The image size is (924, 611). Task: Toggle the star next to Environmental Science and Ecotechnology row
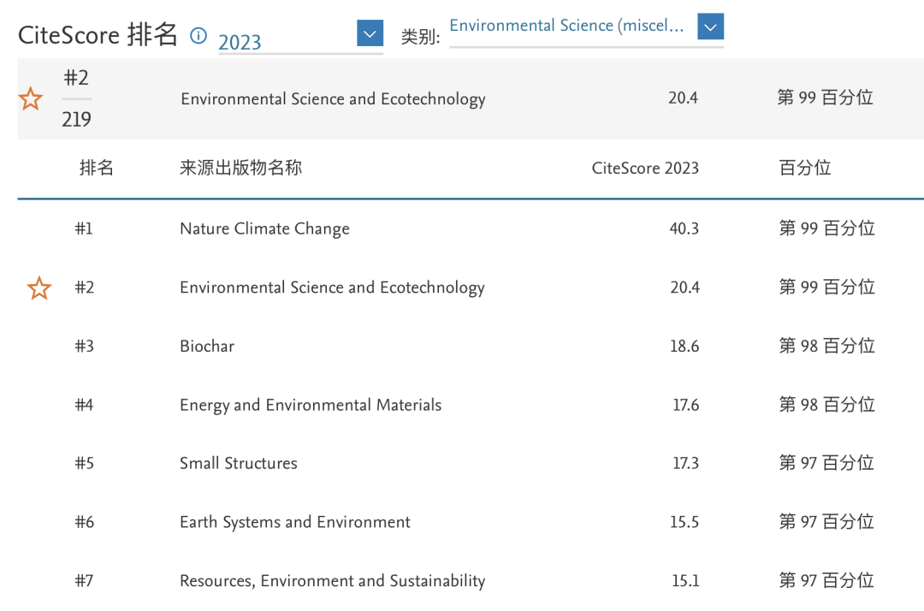pyautogui.click(x=38, y=288)
